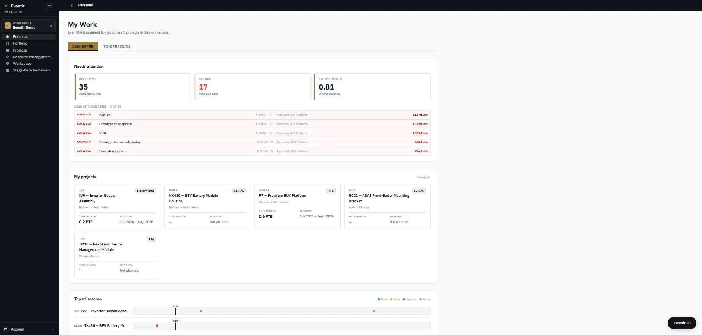Open the Open Items 35 card
This screenshot has height=335, width=702.
[133, 87]
